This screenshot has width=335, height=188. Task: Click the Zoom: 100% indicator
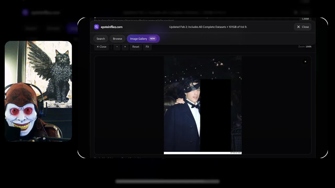point(305,46)
